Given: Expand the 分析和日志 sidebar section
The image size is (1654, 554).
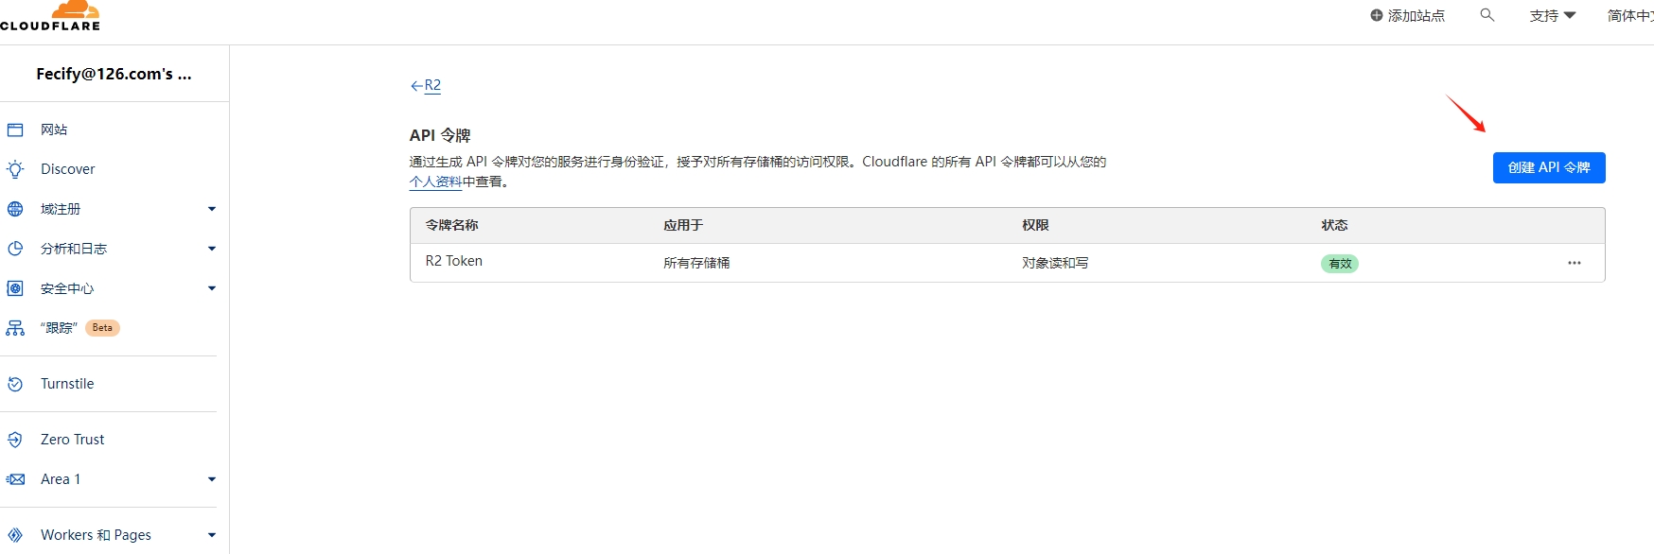Looking at the screenshot, I should pyautogui.click(x=212, y=249).
